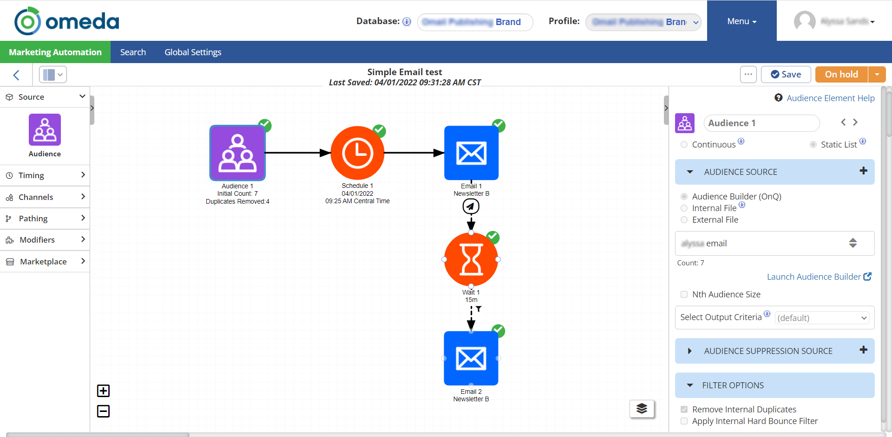Click the Audience 1 name field
This screenshot has height=437, width=892.
point(761,123)
